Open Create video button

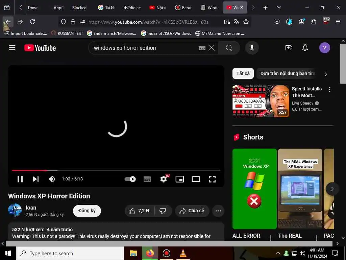(x=289, y=48)
